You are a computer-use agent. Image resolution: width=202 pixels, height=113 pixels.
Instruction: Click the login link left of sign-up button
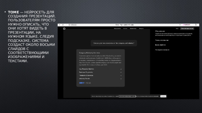(177, 29)
